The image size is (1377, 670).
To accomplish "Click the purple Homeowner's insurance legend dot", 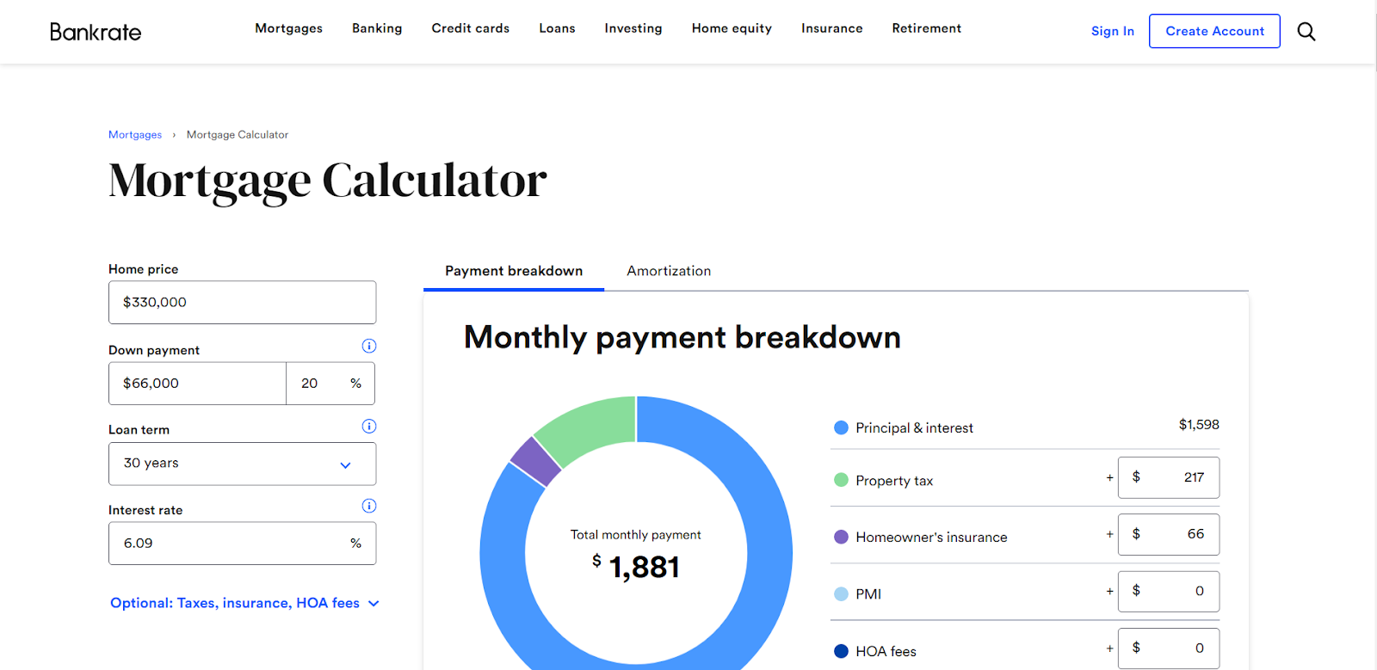I will (842, 537).
